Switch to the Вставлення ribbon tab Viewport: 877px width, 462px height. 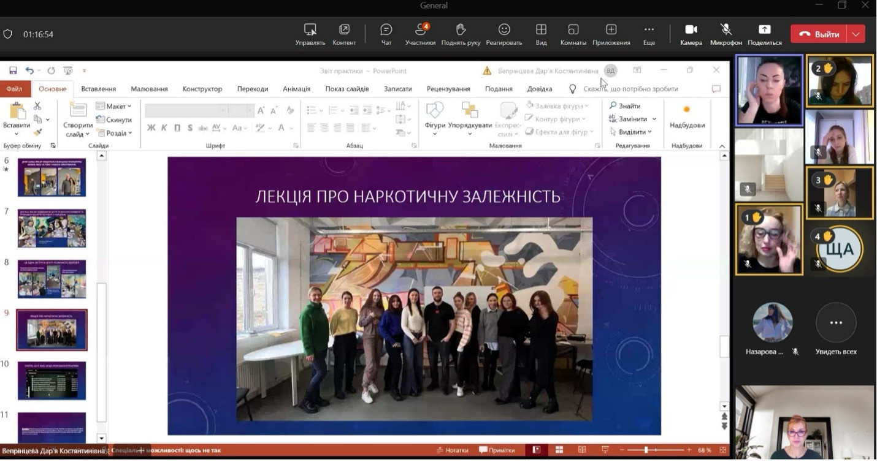(98, 89)
